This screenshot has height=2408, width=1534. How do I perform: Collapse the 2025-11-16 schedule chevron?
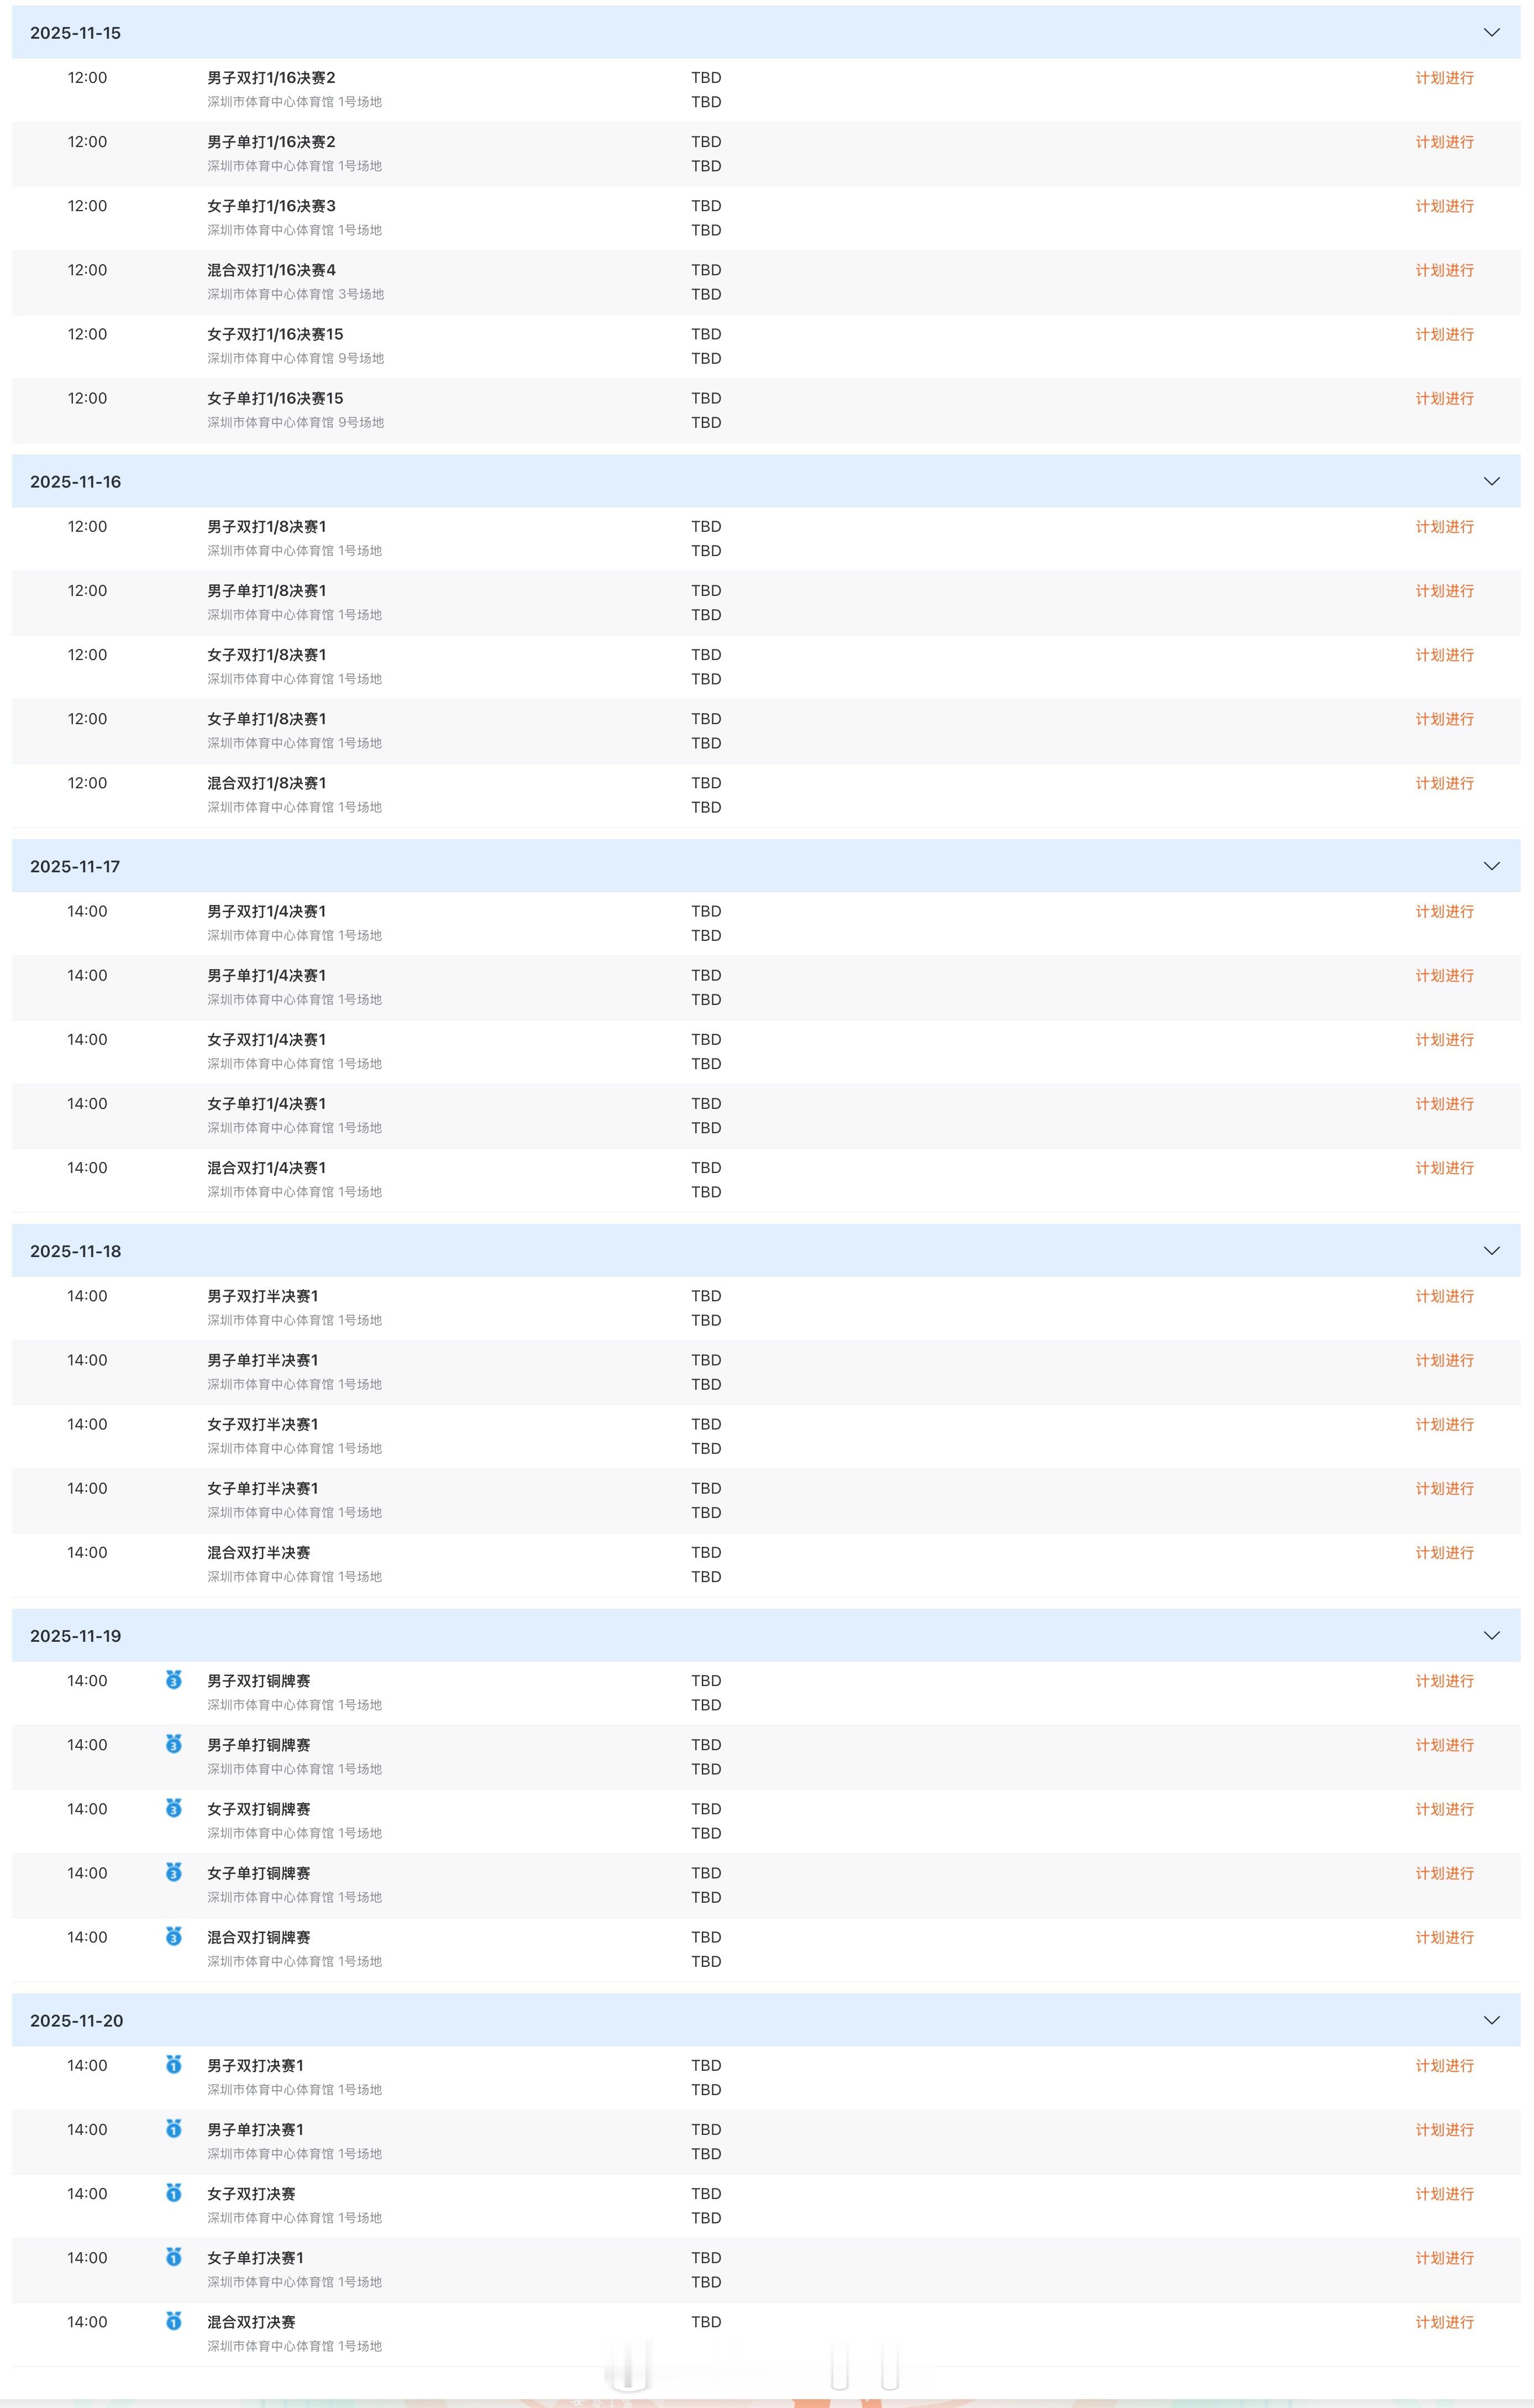tap(1491, 481)
